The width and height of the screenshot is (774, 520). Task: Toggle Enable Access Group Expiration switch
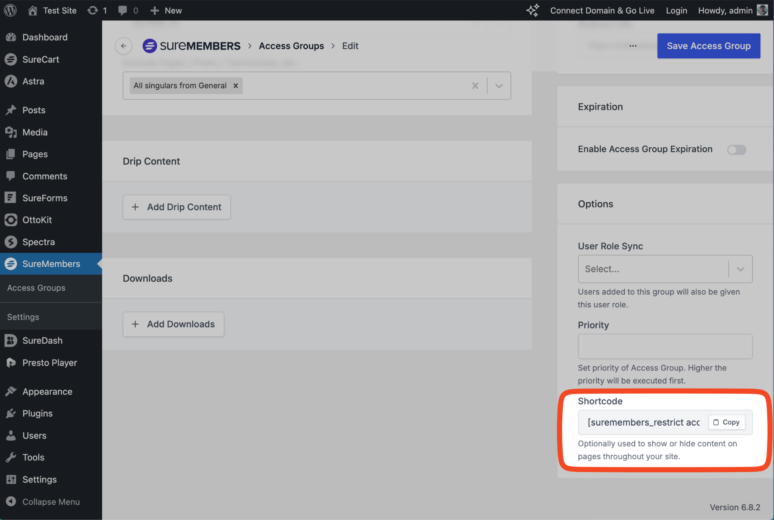[x=737, y=150]
